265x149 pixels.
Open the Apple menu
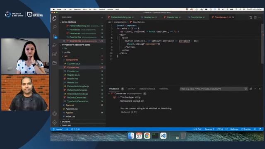(54, 10)
